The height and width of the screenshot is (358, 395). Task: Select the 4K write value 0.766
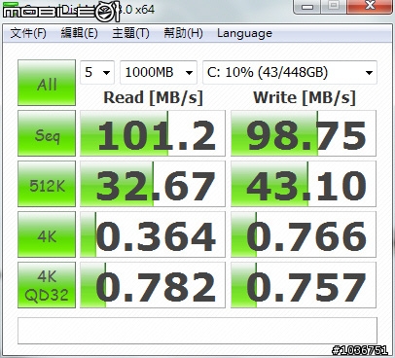point(304,234)
